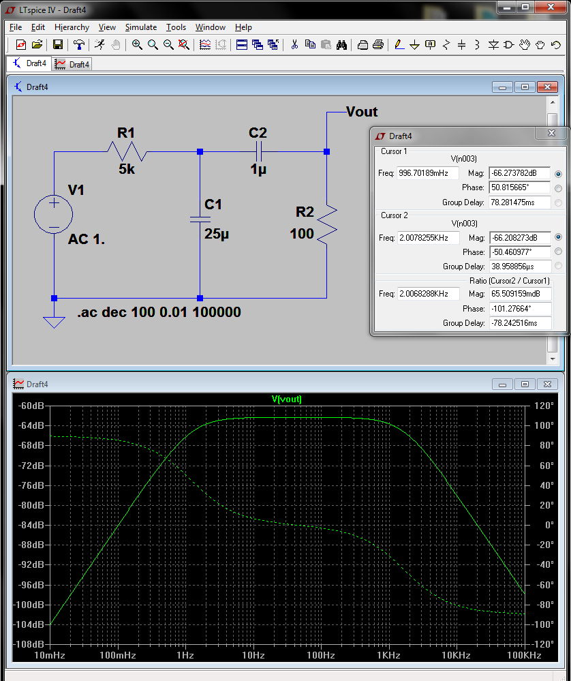Image resolution: width=571 pixels, height=681 pixels.
Task: Click Cursor 2 Freq input field
Action: [428, 238]
